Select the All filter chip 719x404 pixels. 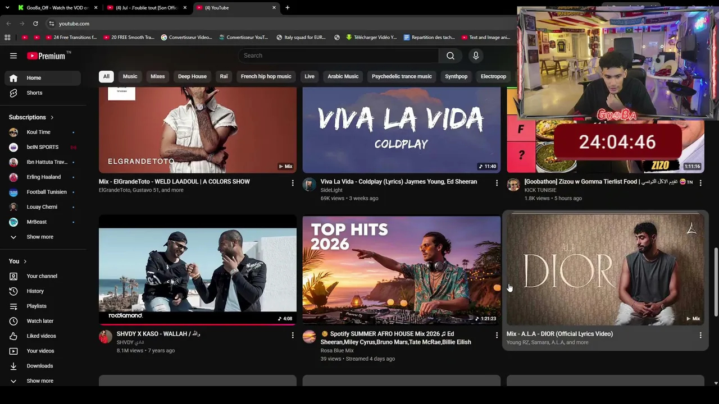pyautogui.click(x=106, y=76)
